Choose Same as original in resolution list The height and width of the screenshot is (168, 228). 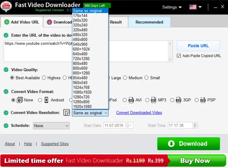click(90, 11)
